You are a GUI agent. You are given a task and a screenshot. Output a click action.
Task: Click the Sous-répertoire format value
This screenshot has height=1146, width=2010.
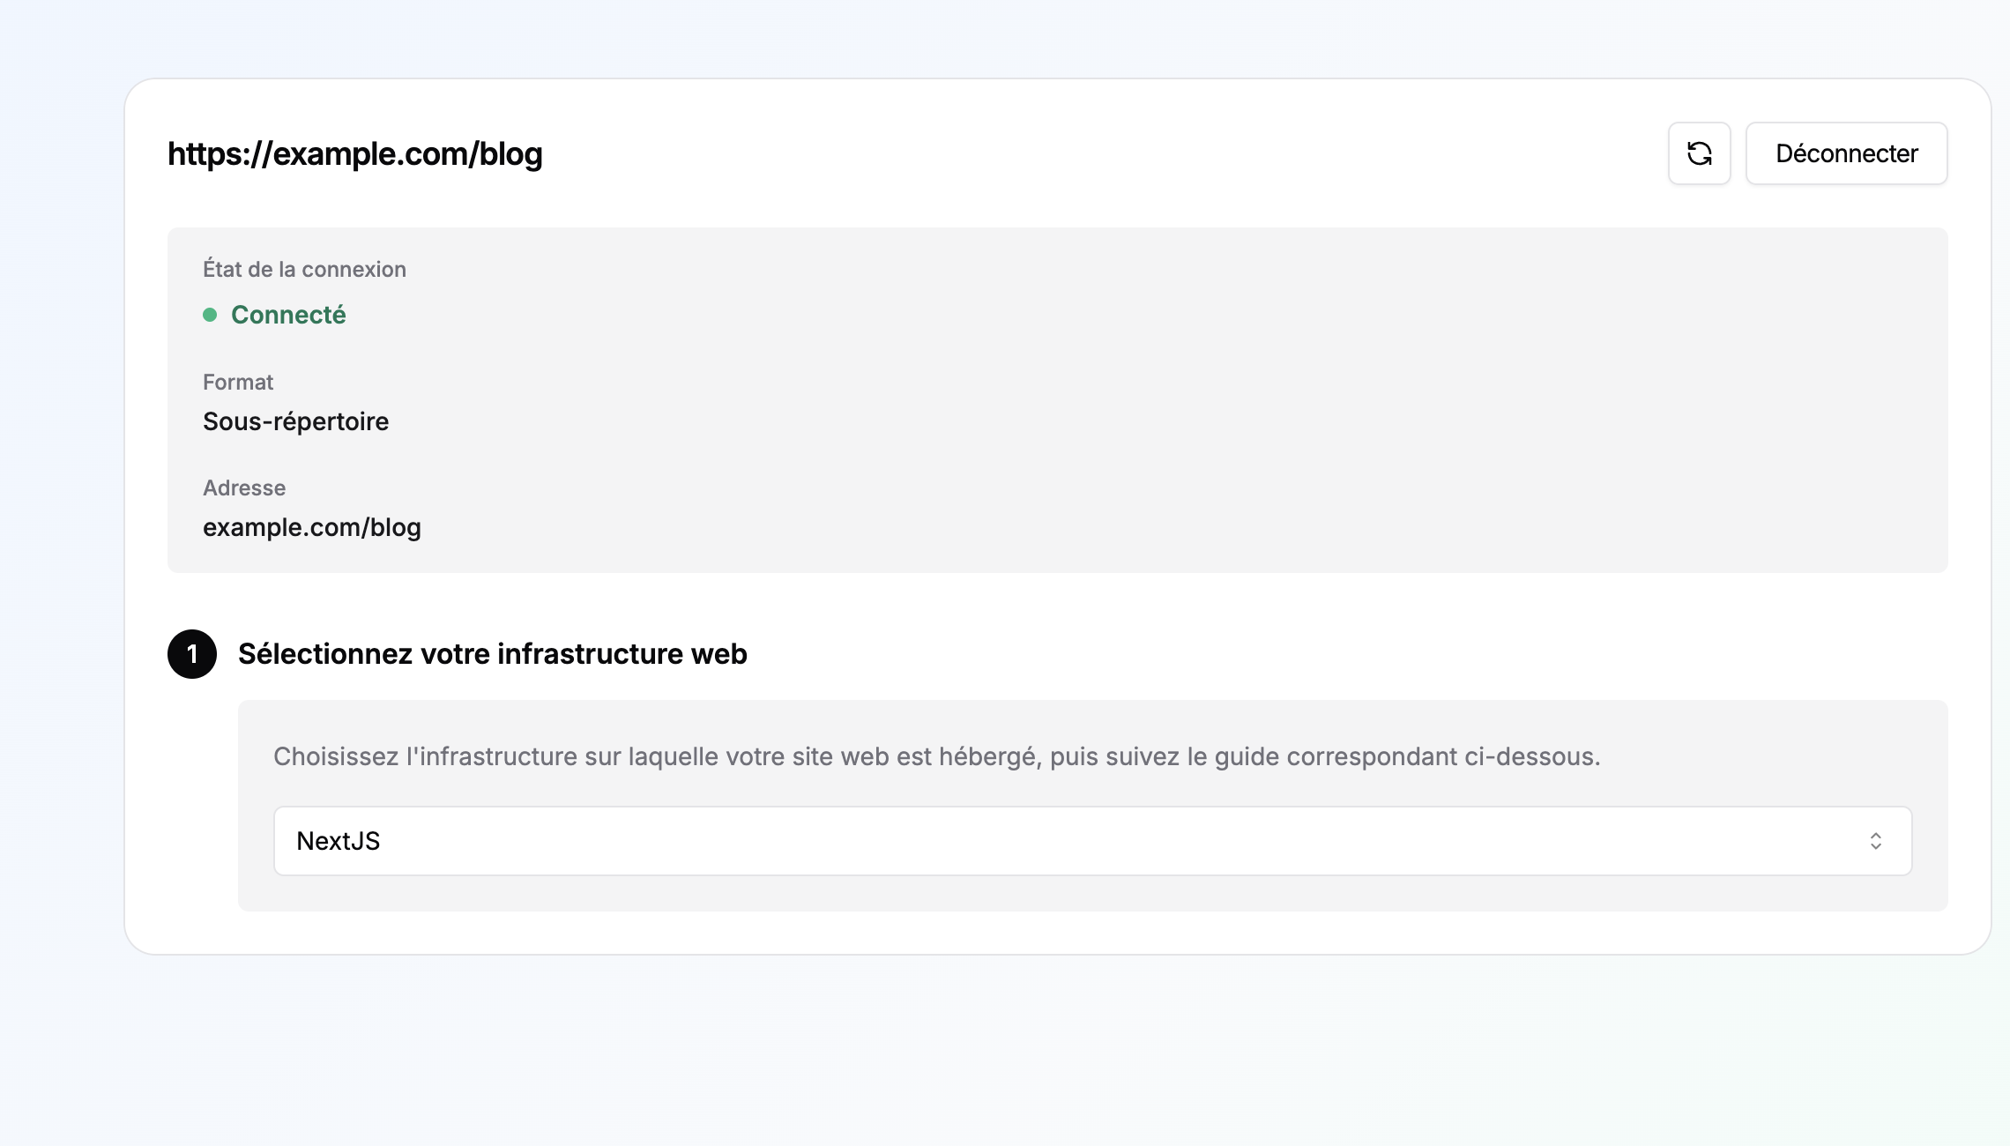(295, 421)
